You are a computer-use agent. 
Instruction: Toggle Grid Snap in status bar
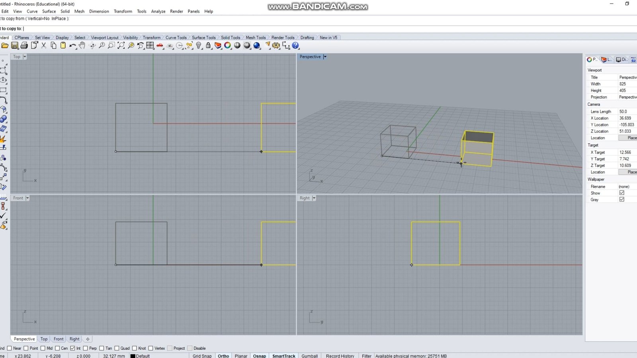pos(202,356)
